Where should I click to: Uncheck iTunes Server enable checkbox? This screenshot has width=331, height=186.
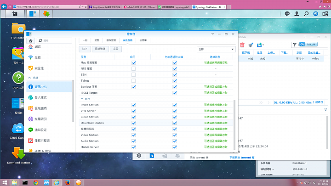[x=133, y=147]
